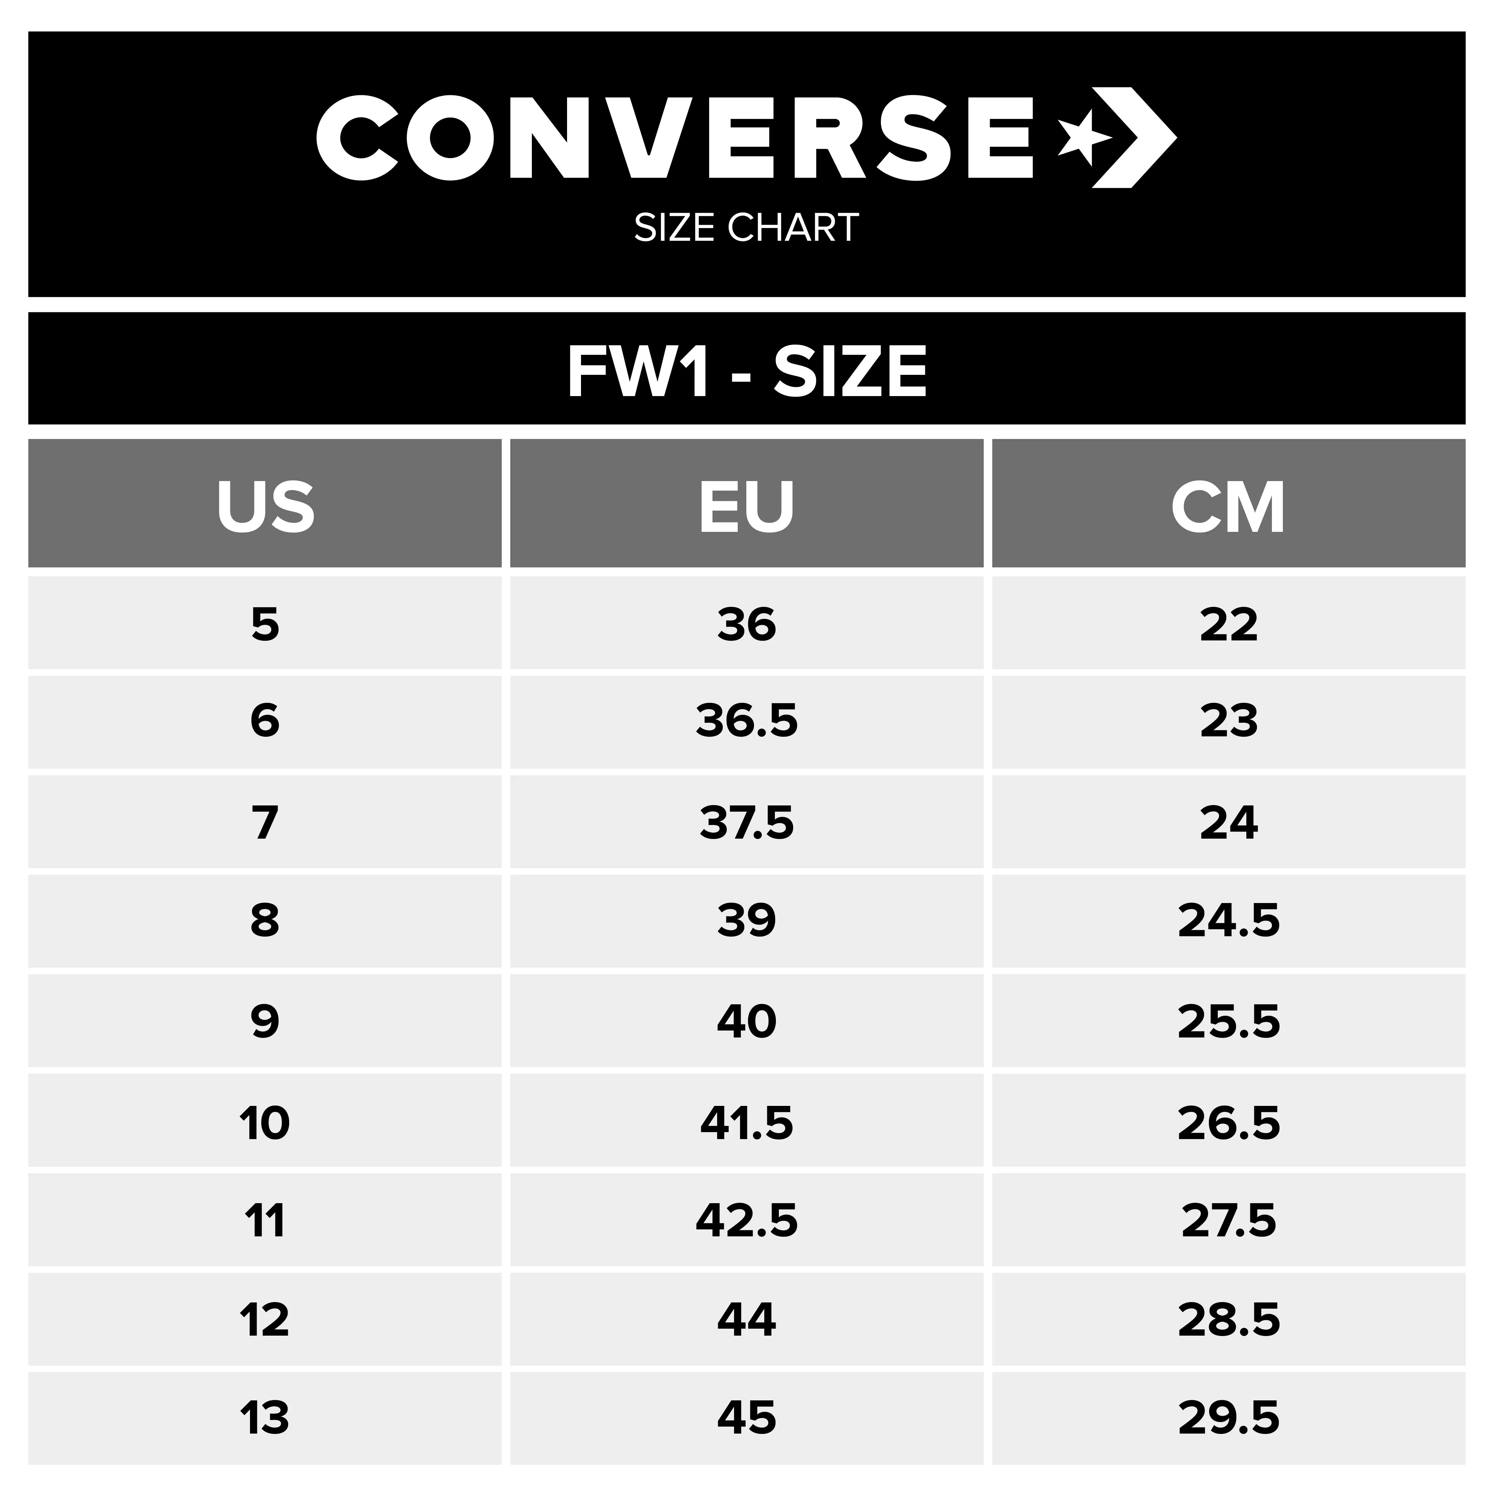
Task: Click the SIZE CHART subtitle
Action: coord(746,227)
